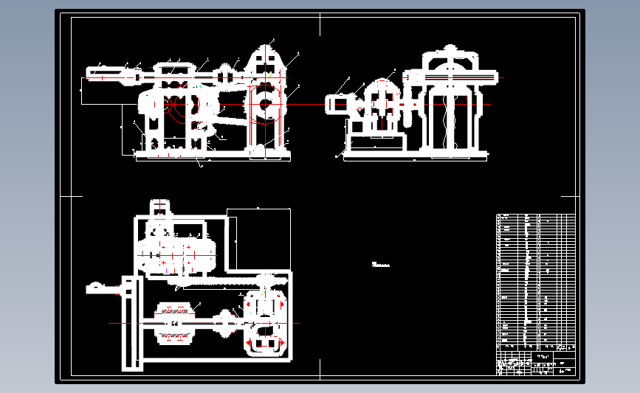640x393 pixels.
Task: Click the title block below the parts list
Action: pos(536,363)
